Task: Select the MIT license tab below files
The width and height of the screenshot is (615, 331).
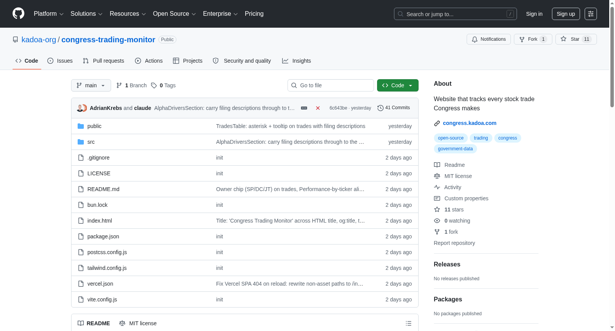Action: (x=138, y=323)
